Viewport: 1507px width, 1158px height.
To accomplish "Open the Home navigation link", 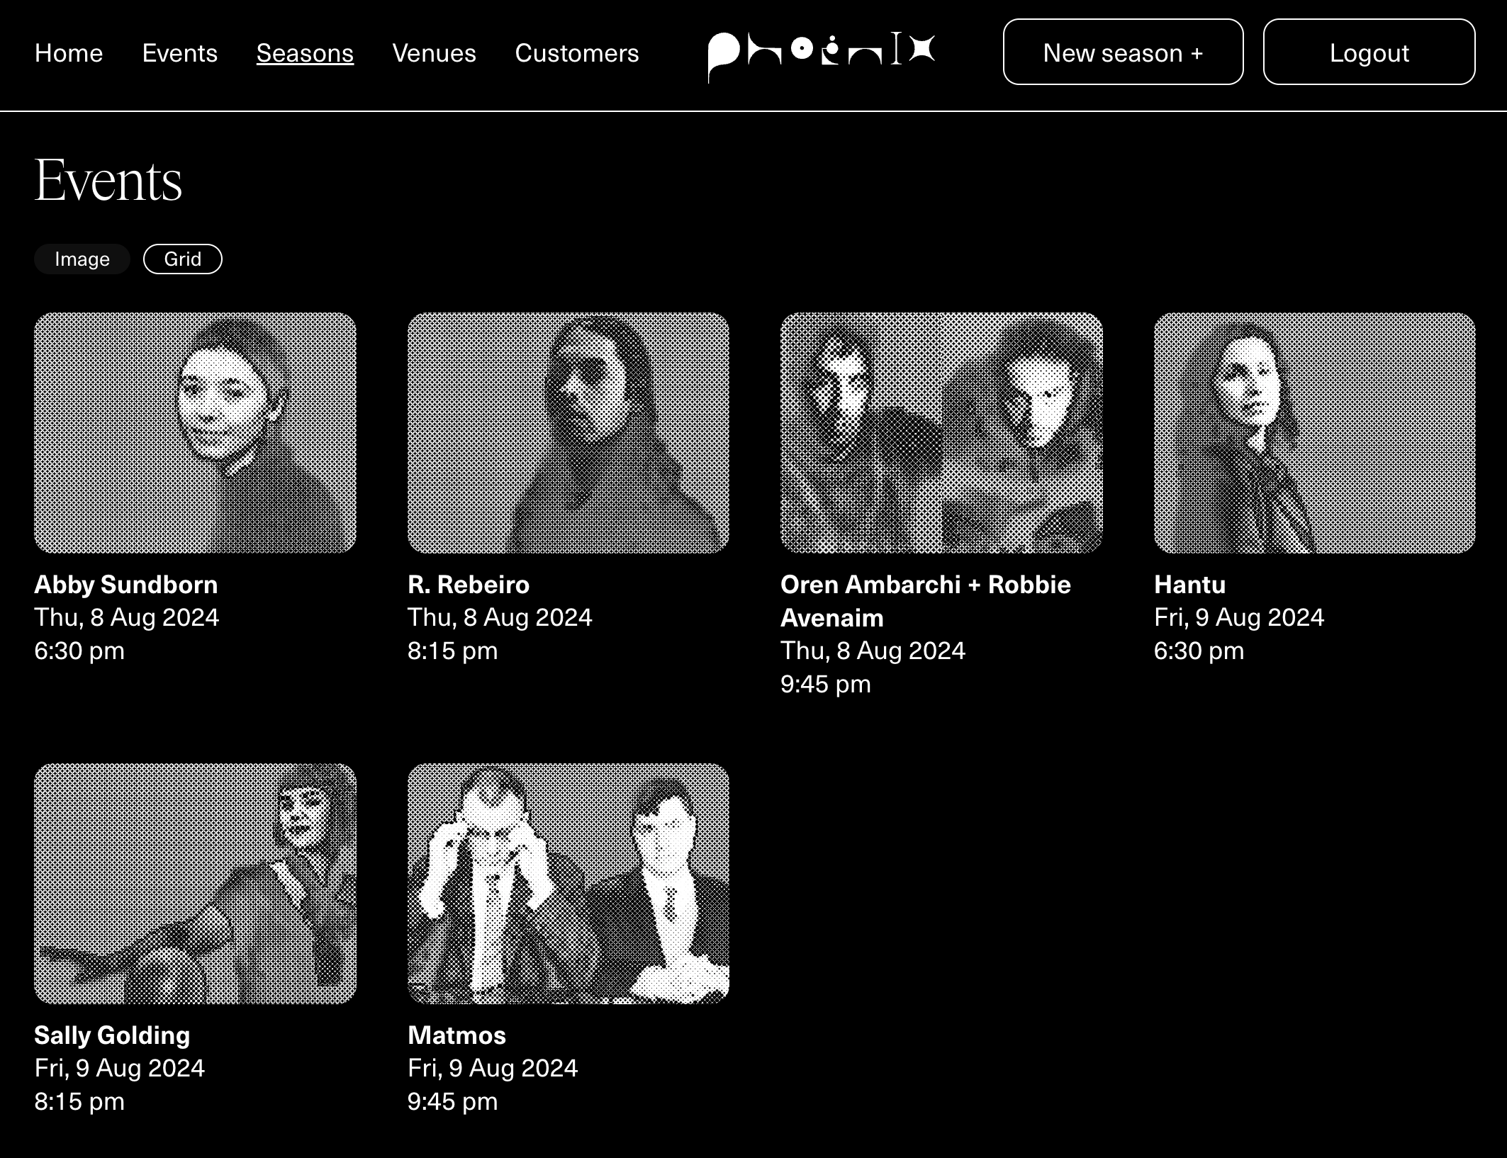I will [x=69, y=54].
